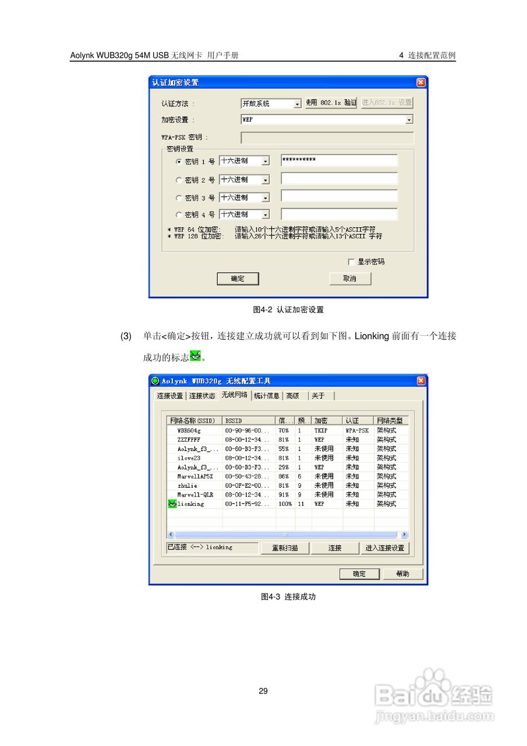The width and height of the screenshot is (527, 746).
Task: Click the 进入连接设置 button
Action: 385,548
